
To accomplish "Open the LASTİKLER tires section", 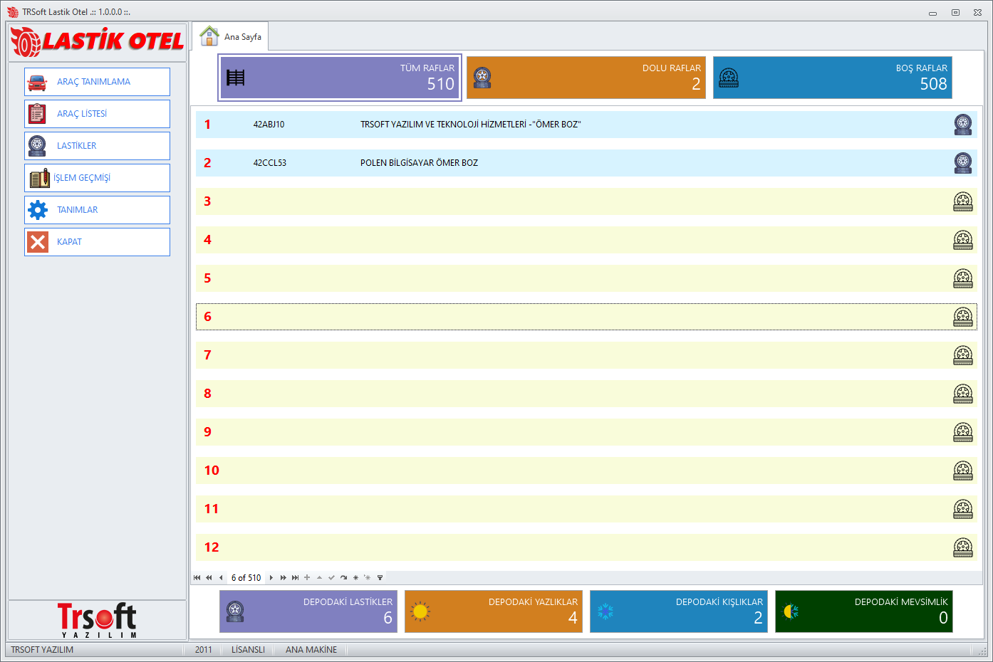I will click(97, 146).
